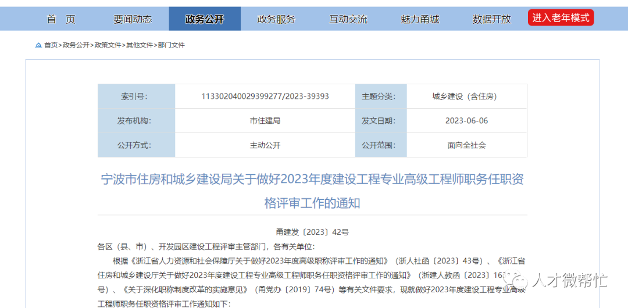Click the home icon in the breadcrumb

[38, 45]
